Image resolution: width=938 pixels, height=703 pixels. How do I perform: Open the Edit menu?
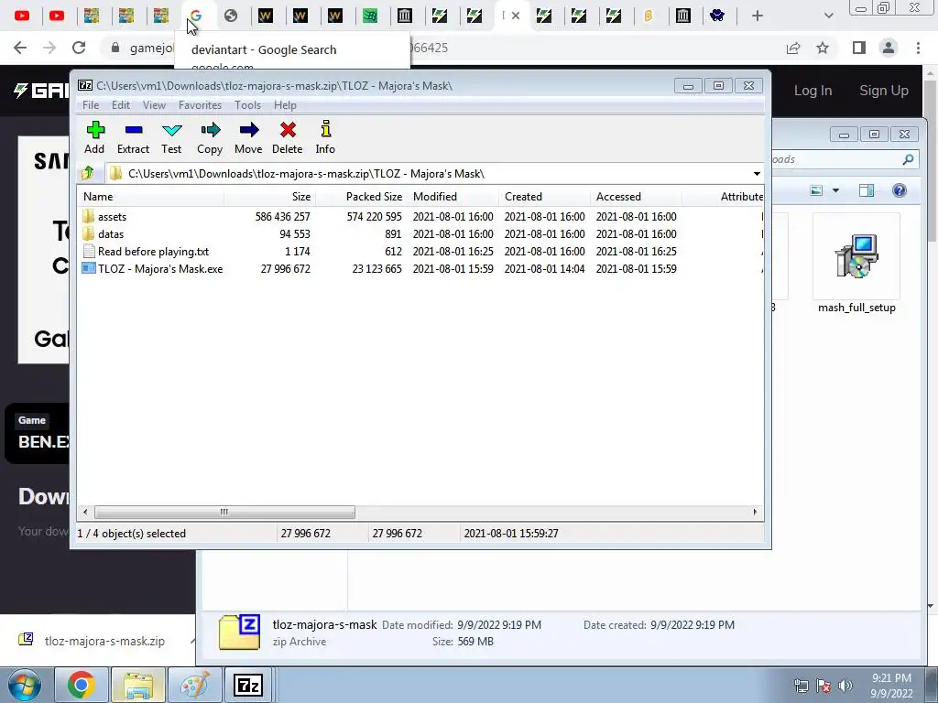tap(120, 105)
